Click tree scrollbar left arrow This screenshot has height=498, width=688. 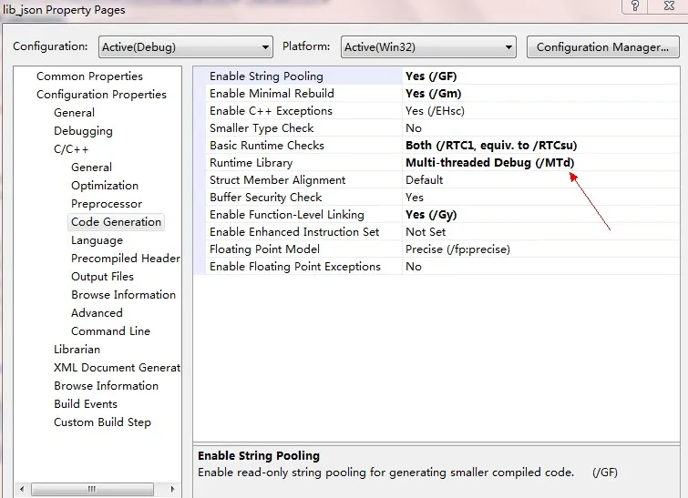pos(22,489)
